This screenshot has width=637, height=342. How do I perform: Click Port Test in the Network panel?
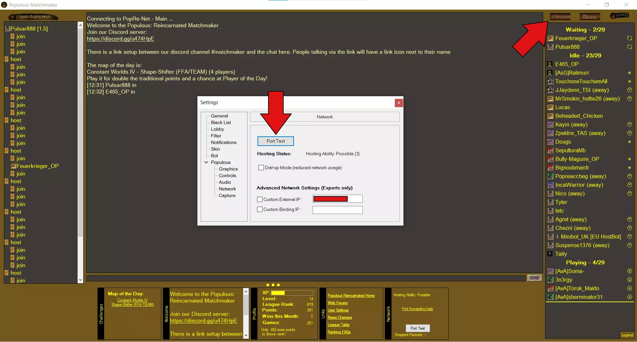click(x=418, y=328)
